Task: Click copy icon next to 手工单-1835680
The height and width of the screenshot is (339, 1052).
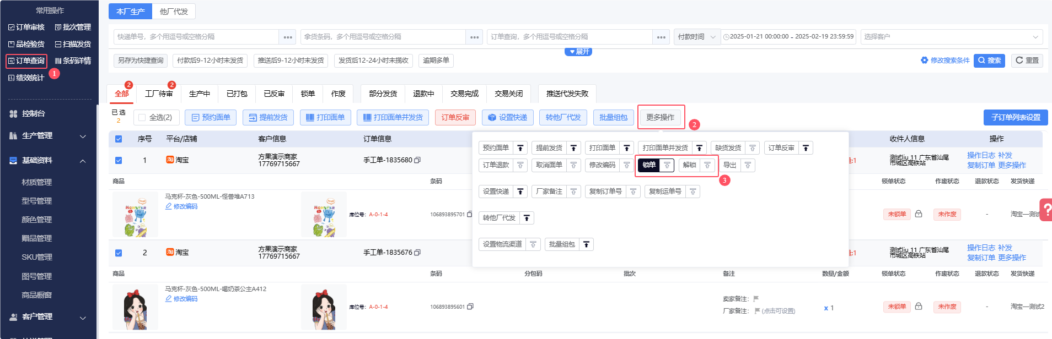Action: pos(417,160)
